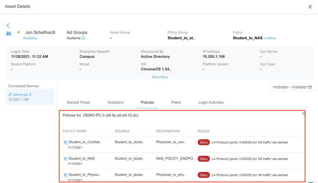The width and height of the screenshot is (318, 183).
Task: Click the Deny badge in Student_to_Physici.. row
Action: pyautogui.click(x=204, y=175)
